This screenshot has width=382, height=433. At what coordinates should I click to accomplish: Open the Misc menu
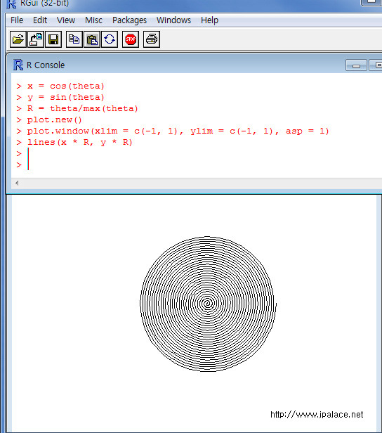coord(93,20)
